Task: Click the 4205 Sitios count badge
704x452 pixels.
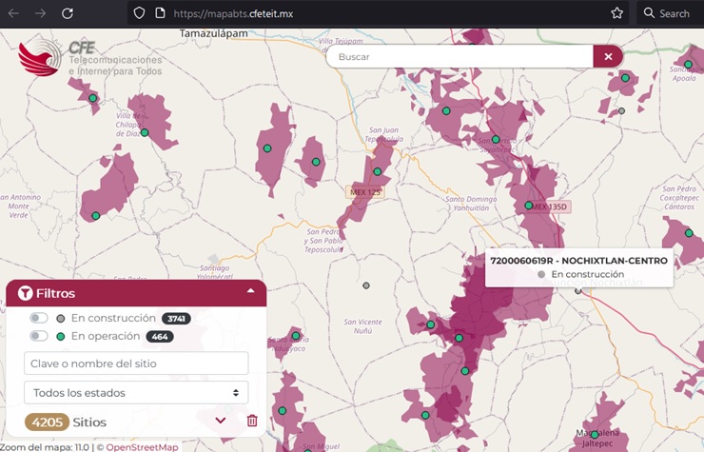Action: (47, 422)
